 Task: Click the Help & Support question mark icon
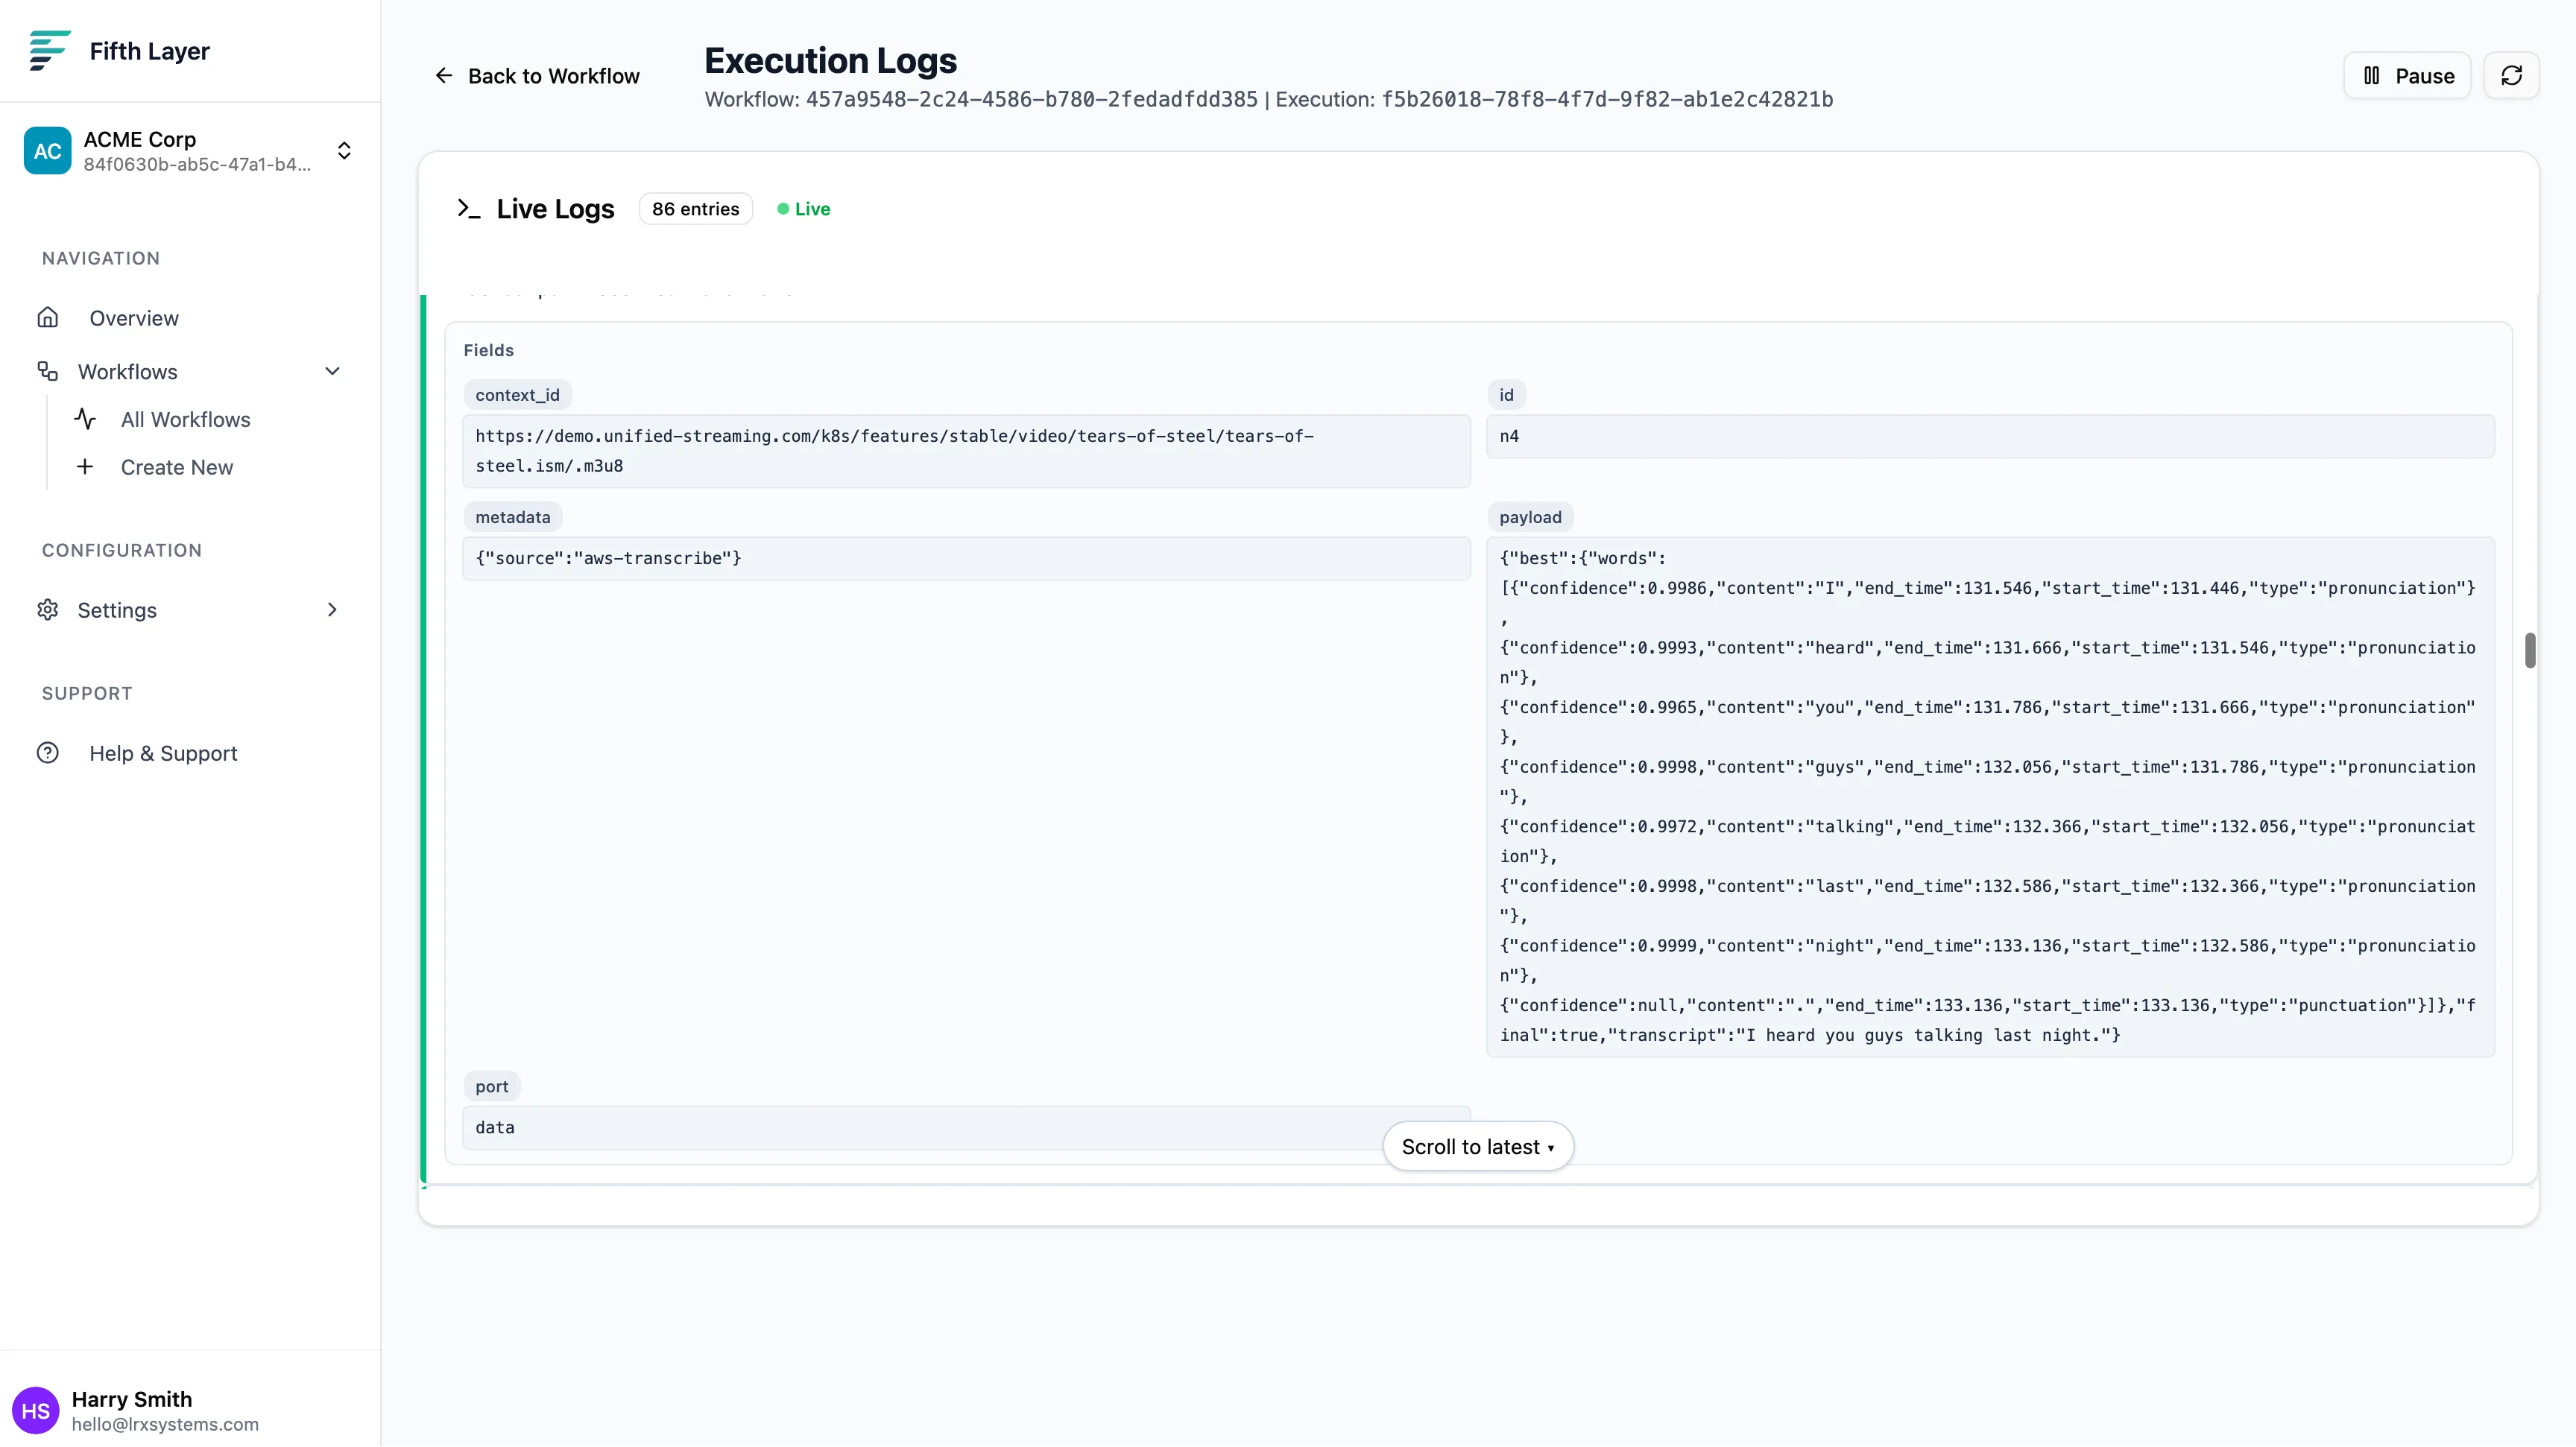[x=48, y=753]
